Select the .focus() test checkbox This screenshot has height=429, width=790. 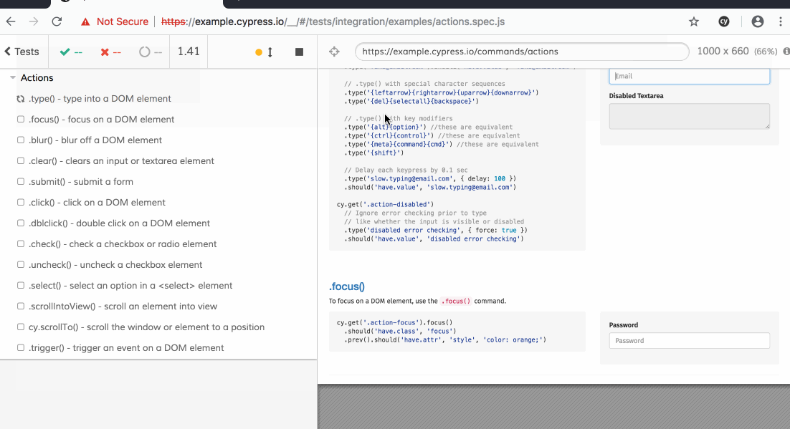pos(21,120)
